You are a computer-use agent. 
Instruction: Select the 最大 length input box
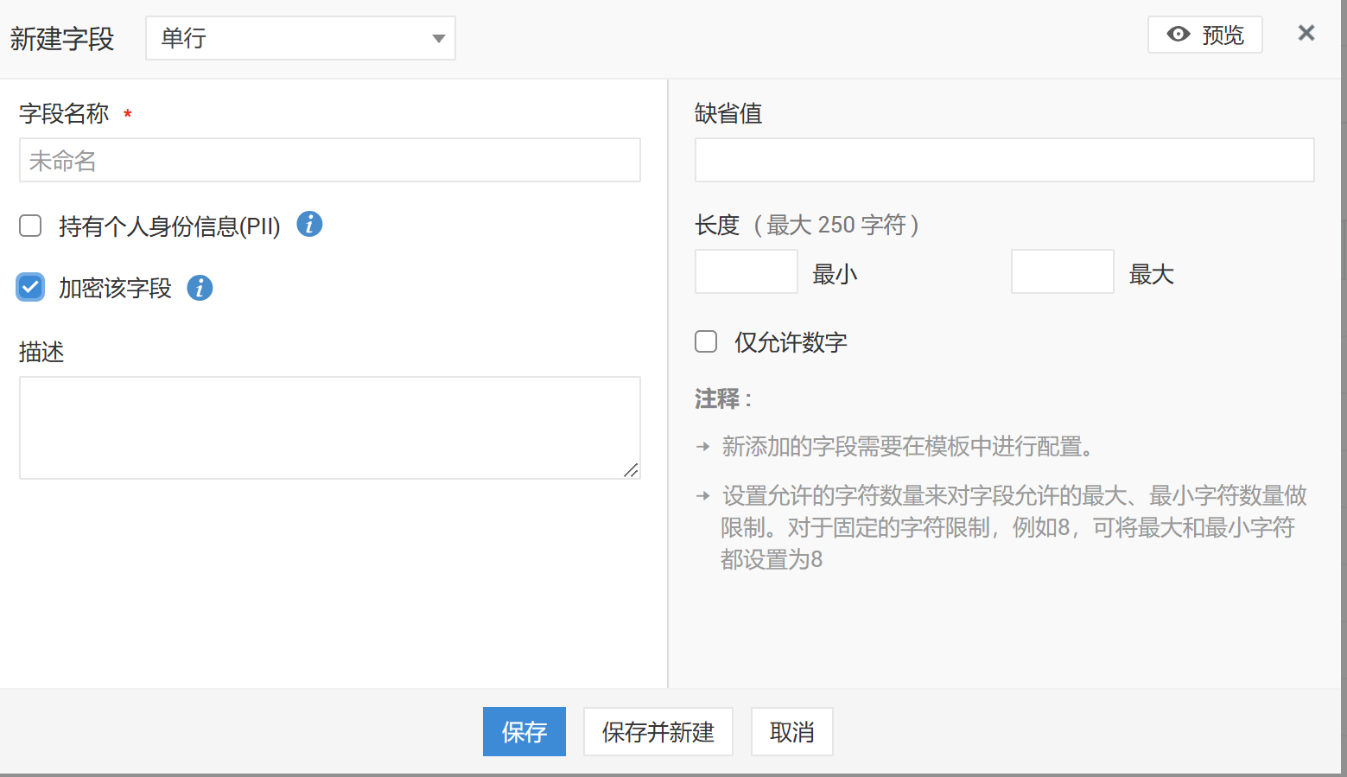pyautogui.click(x=1062, y=271)
